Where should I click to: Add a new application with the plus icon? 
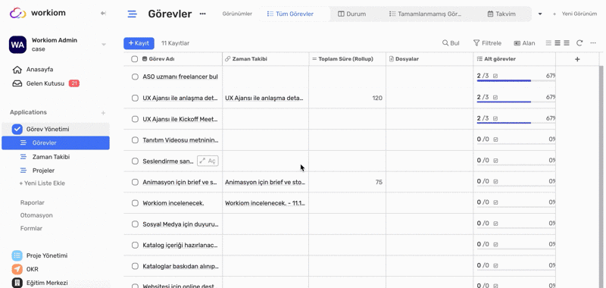click(103, 113)
